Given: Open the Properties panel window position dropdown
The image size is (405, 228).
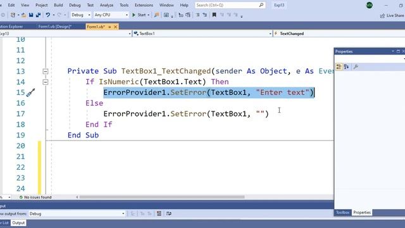Looking at the screenshot, I should click(393, 51).
